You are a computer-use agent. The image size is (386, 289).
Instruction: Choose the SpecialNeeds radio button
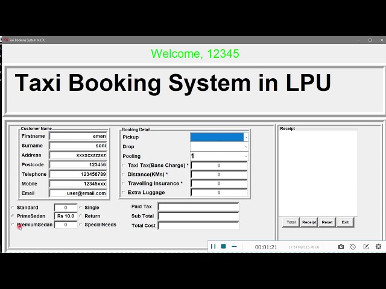pos(80,225)
